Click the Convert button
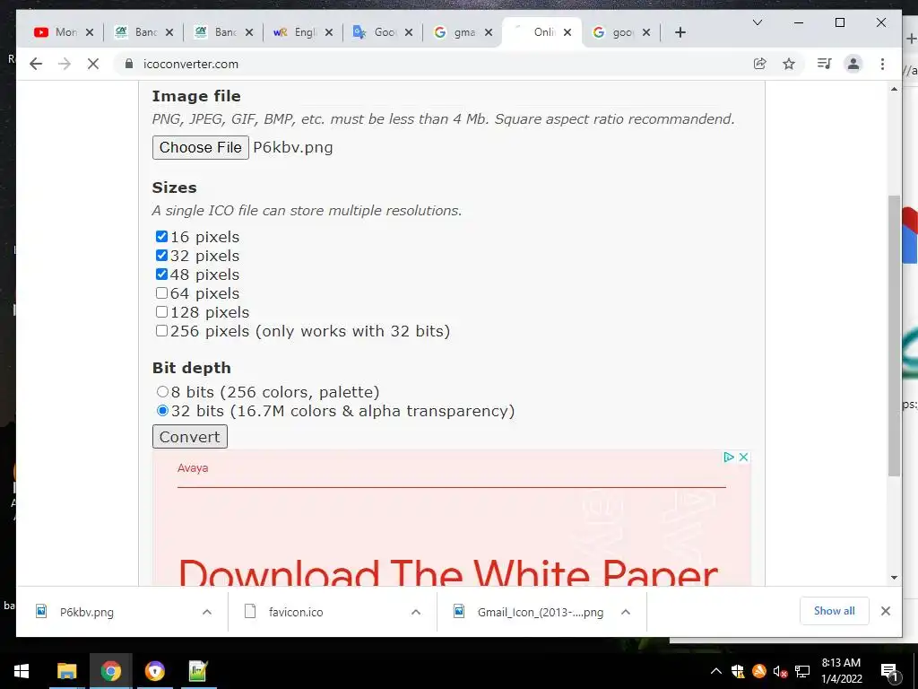Screen dimensions: 918x689 point(190,437)
